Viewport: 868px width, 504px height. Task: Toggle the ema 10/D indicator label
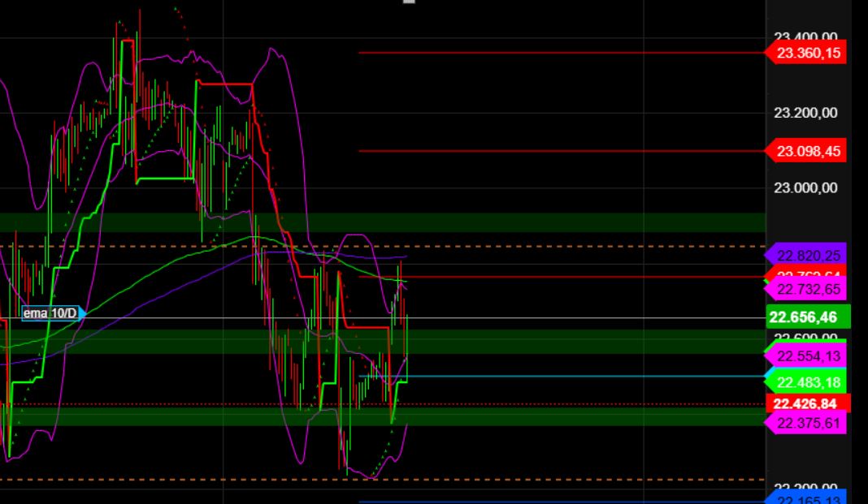[x=49, y=312]
